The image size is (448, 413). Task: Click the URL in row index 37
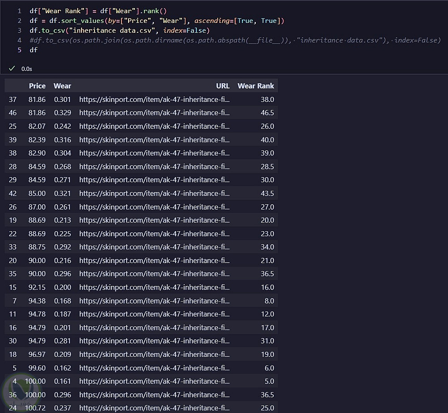[154, 99]
